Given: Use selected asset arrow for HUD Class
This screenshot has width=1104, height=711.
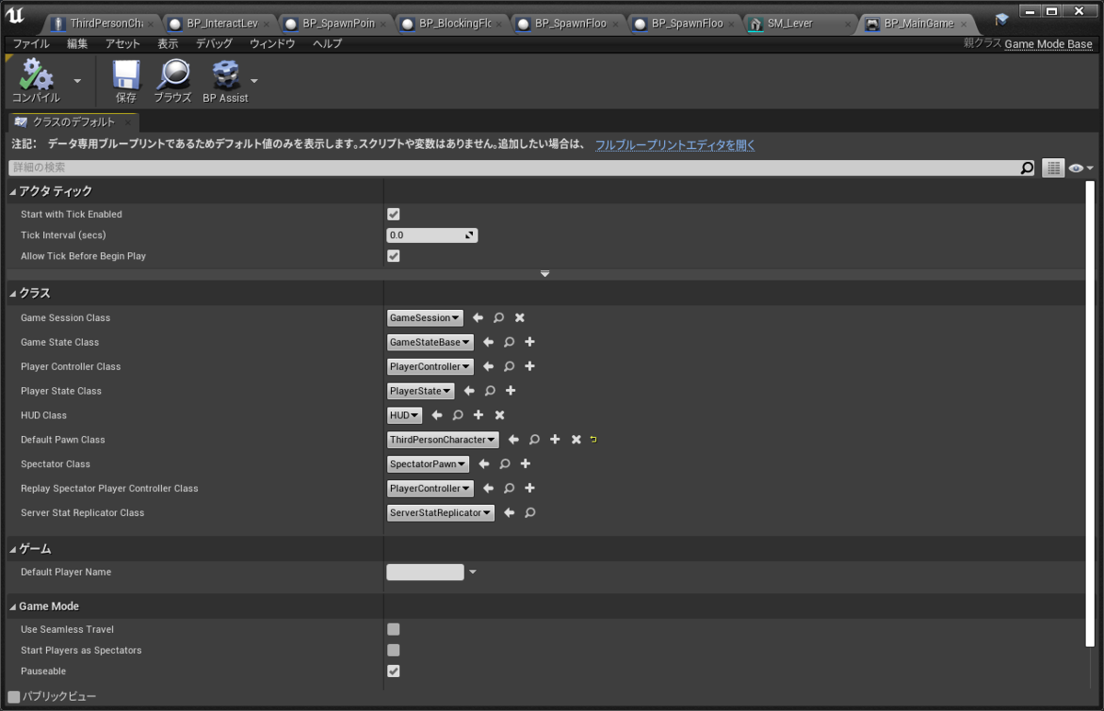Looking at the screenshot, I should (436, 415).
